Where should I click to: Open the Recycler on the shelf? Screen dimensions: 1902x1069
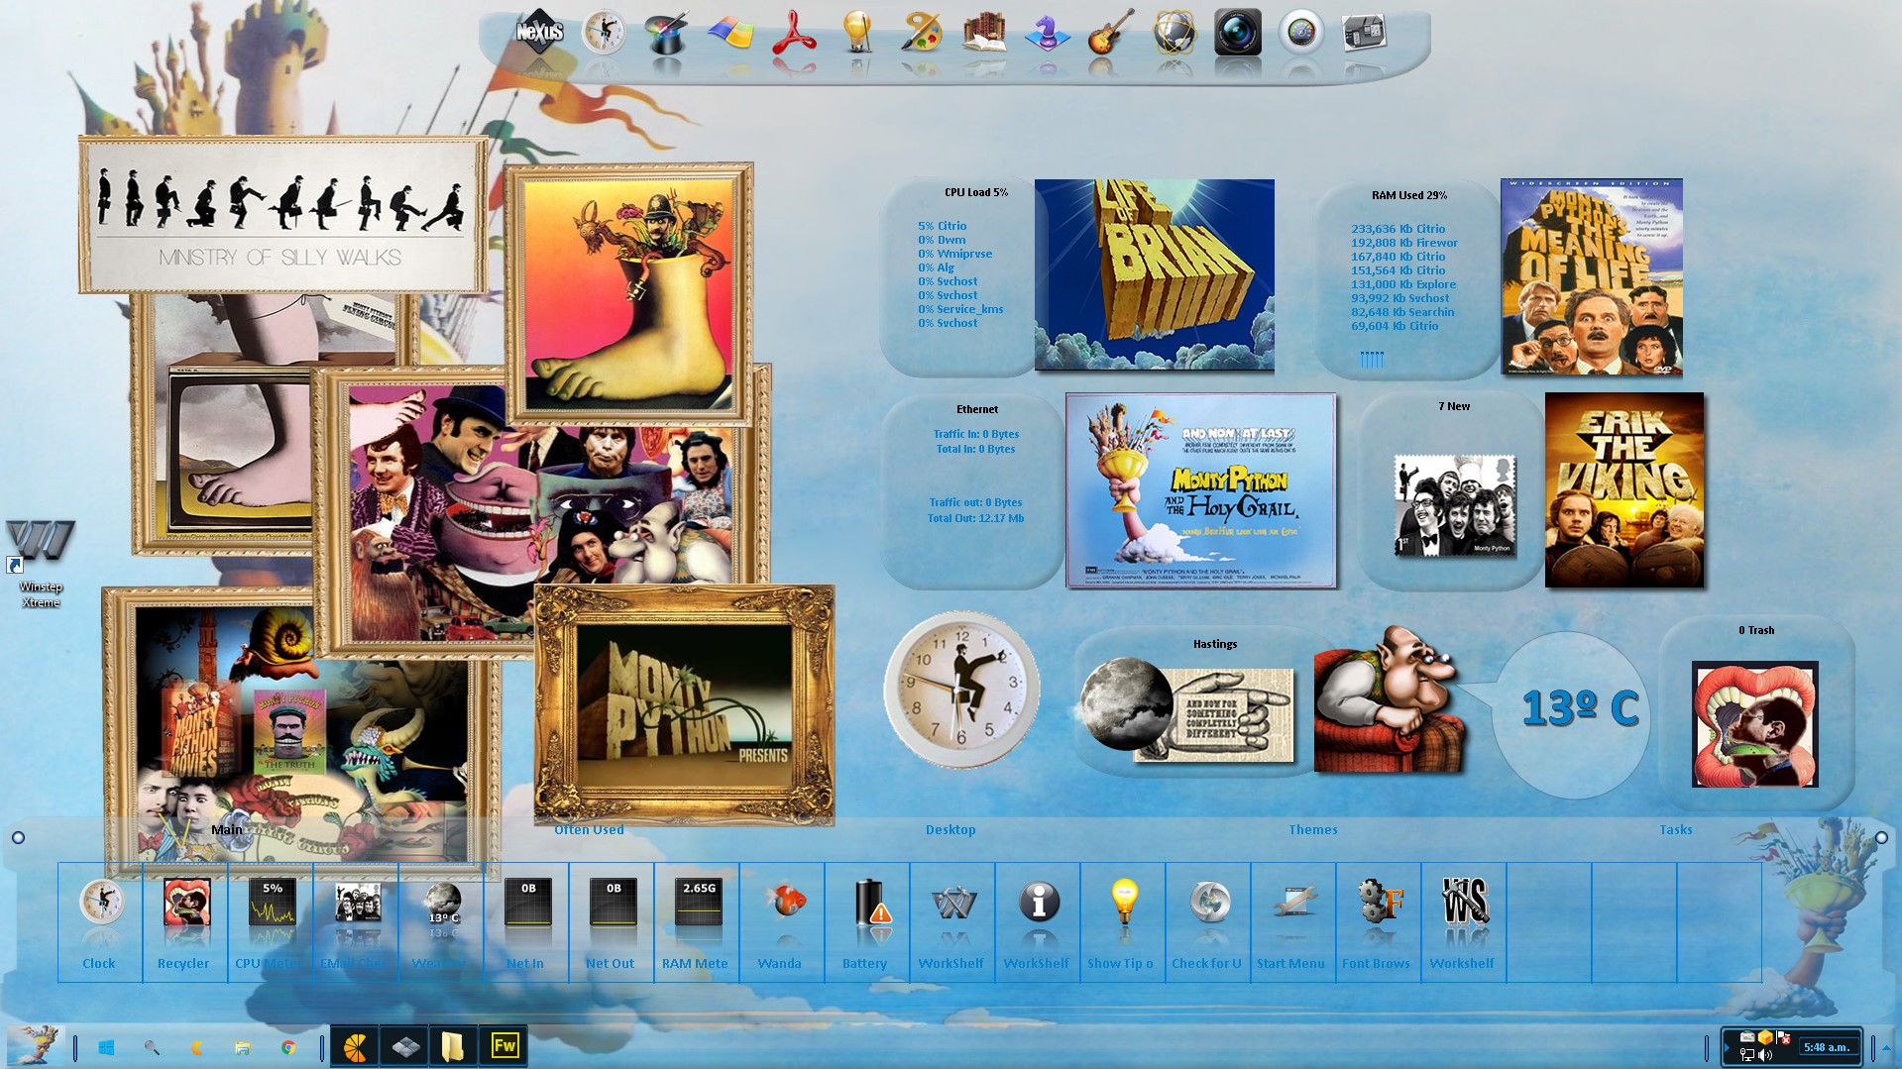pos(184,904)
